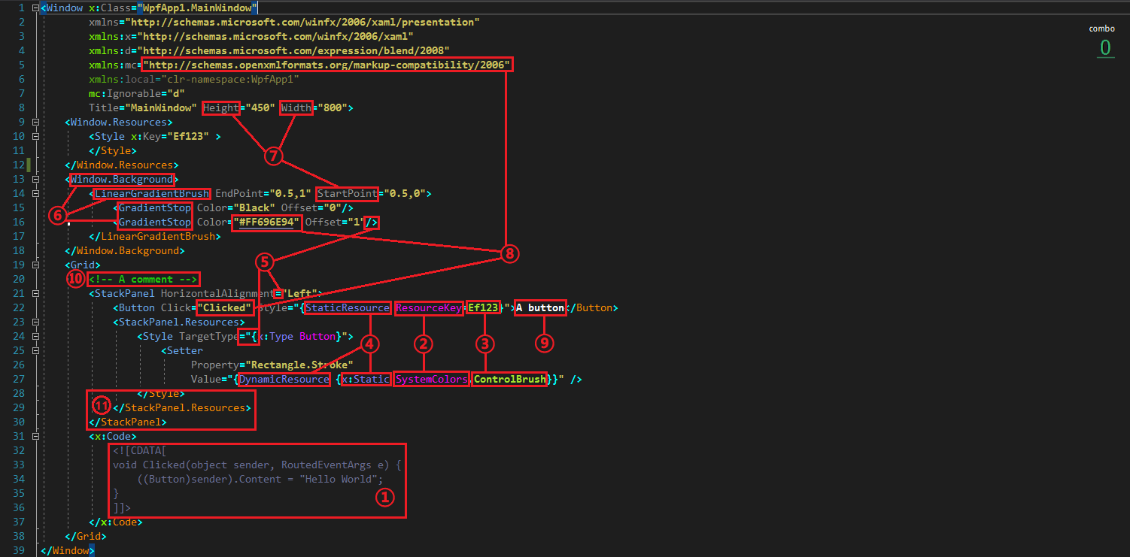This screenshot has width=1130, height=557.
Task: Click the DynamicResource token on line 27
Action: (x=284, y=379)
